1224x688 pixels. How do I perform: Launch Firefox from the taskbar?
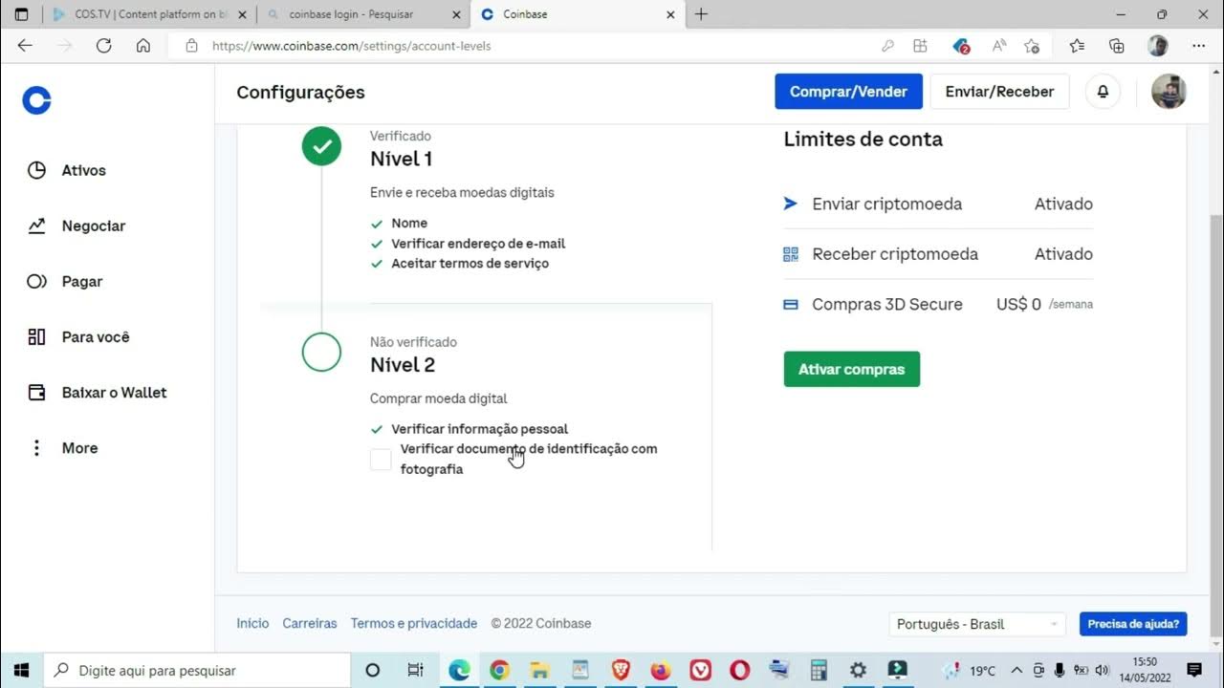[660, 670]
